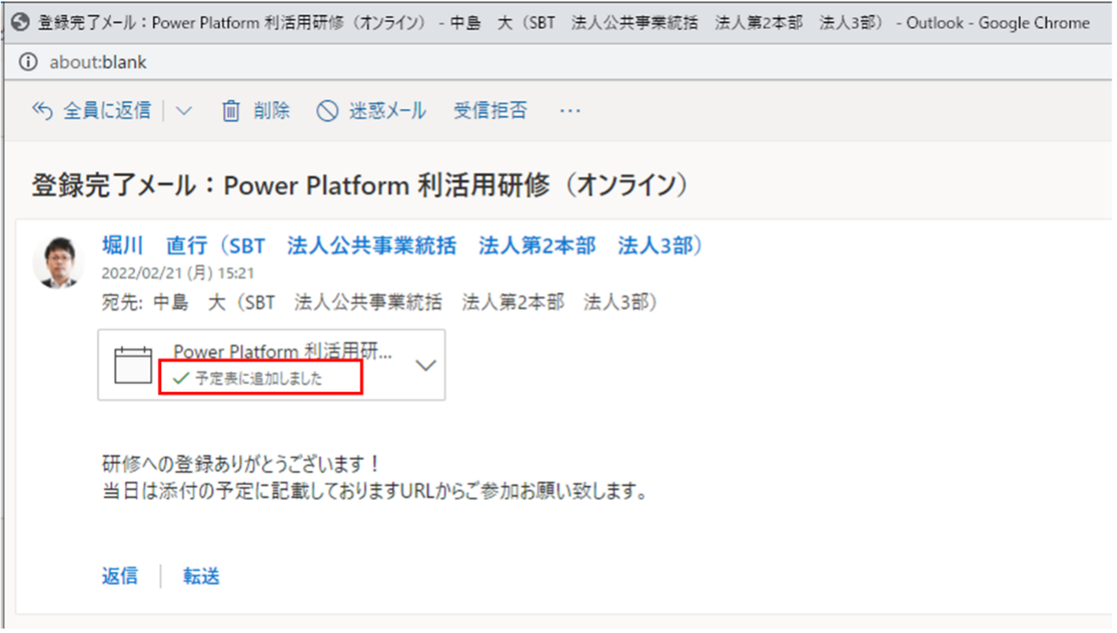Click the sender's profile photo
The width and height of the screenshot is (1117, 633).
tap(58, 262)
